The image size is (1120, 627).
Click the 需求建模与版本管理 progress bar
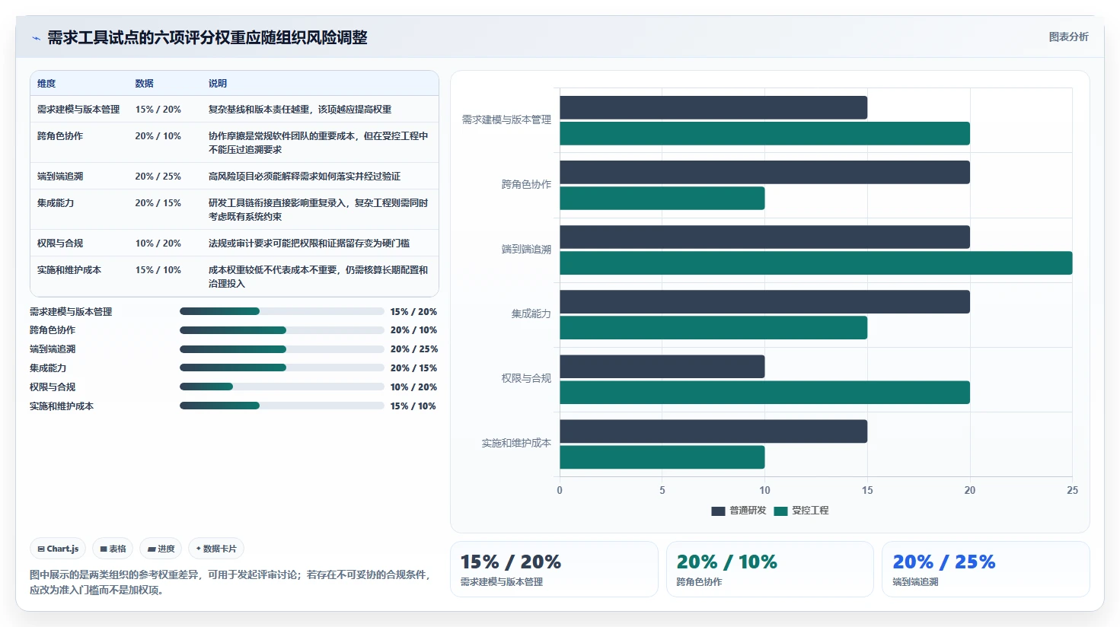coord(282,311)
